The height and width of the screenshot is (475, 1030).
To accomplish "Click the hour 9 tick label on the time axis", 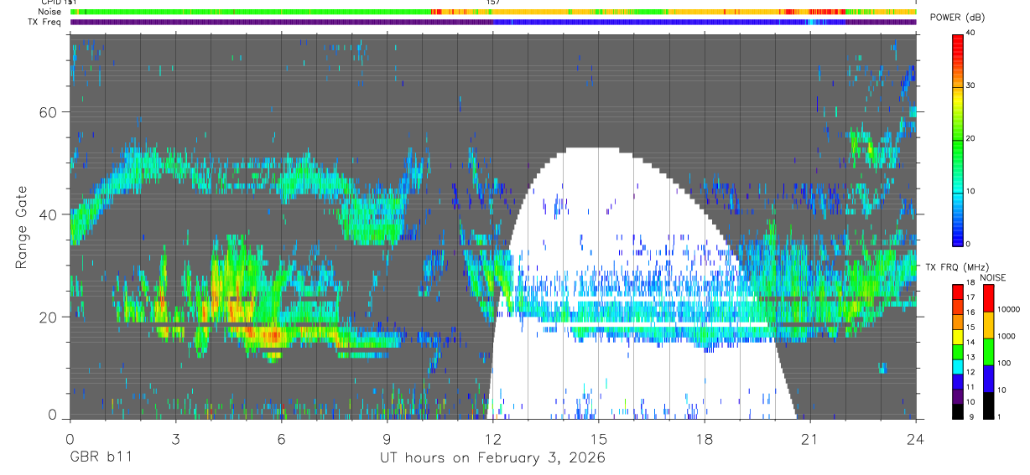I will pos(387,438).
